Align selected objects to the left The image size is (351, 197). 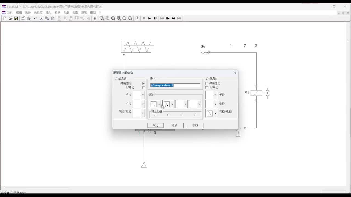[60, 18]
